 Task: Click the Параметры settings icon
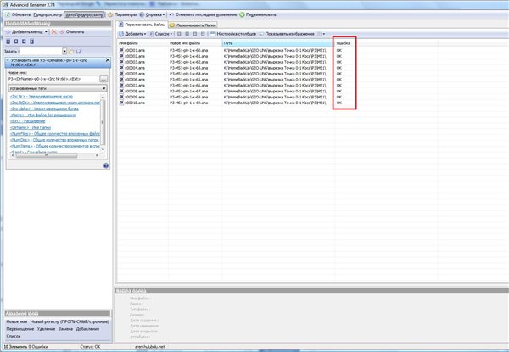[x=112, y=15]
